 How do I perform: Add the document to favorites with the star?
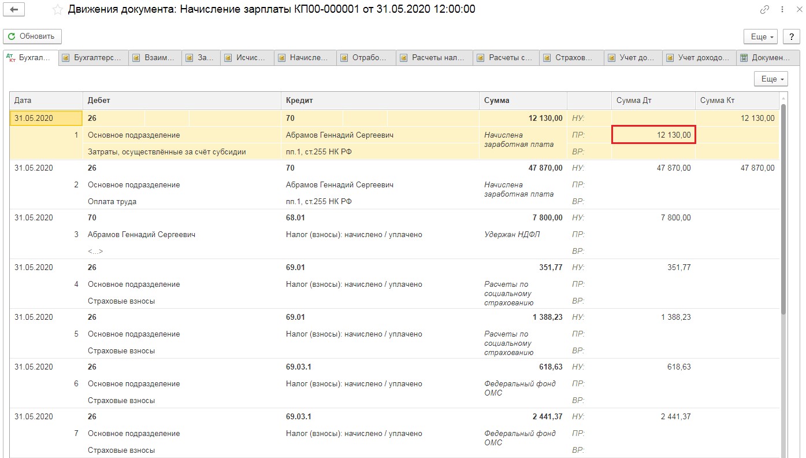57,10
